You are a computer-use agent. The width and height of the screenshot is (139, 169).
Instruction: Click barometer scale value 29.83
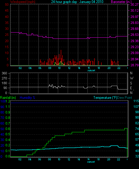point(135,23)
